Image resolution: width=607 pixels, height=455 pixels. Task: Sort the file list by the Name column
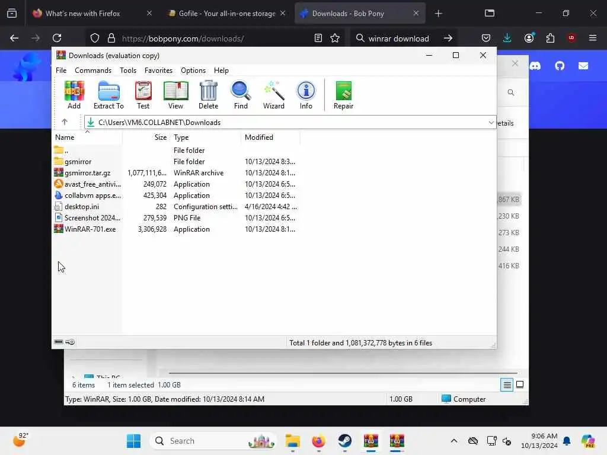click(87, 137)
